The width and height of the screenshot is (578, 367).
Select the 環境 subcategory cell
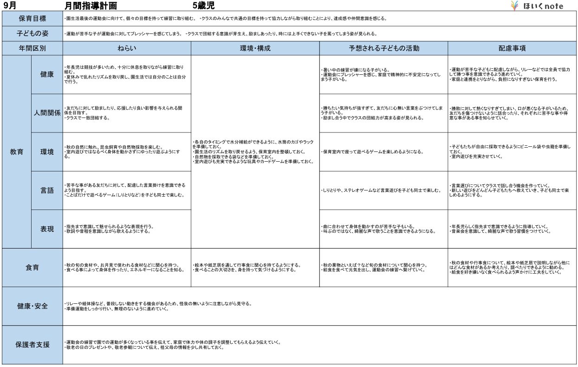coord(47,152)
